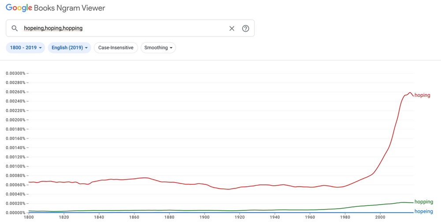Click the 0.00300% y-axis label
441x224 pixels.
[x=15, y=73]
